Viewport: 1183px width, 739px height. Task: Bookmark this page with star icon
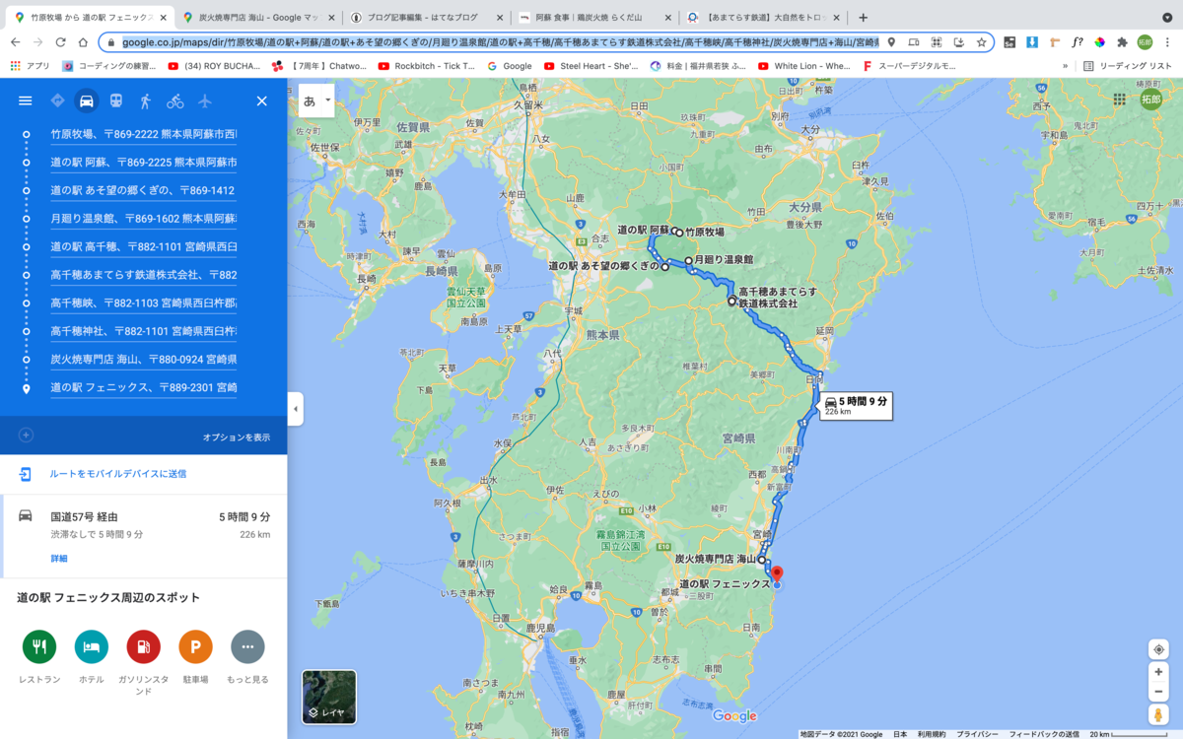981,42
